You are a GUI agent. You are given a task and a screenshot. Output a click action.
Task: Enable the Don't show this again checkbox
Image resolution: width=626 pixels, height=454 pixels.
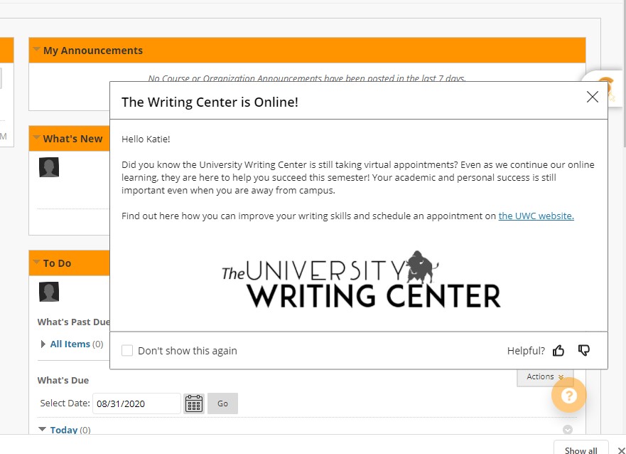click(127, 350)
